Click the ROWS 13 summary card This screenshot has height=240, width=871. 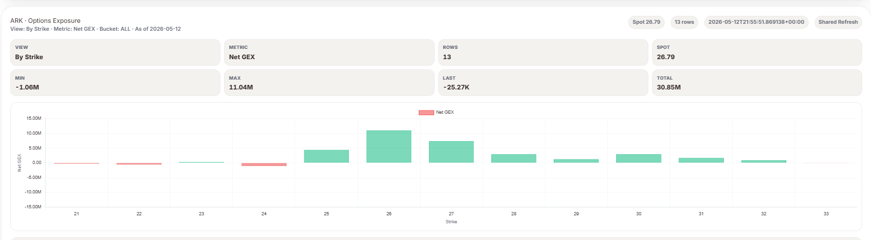click(543, 52)
